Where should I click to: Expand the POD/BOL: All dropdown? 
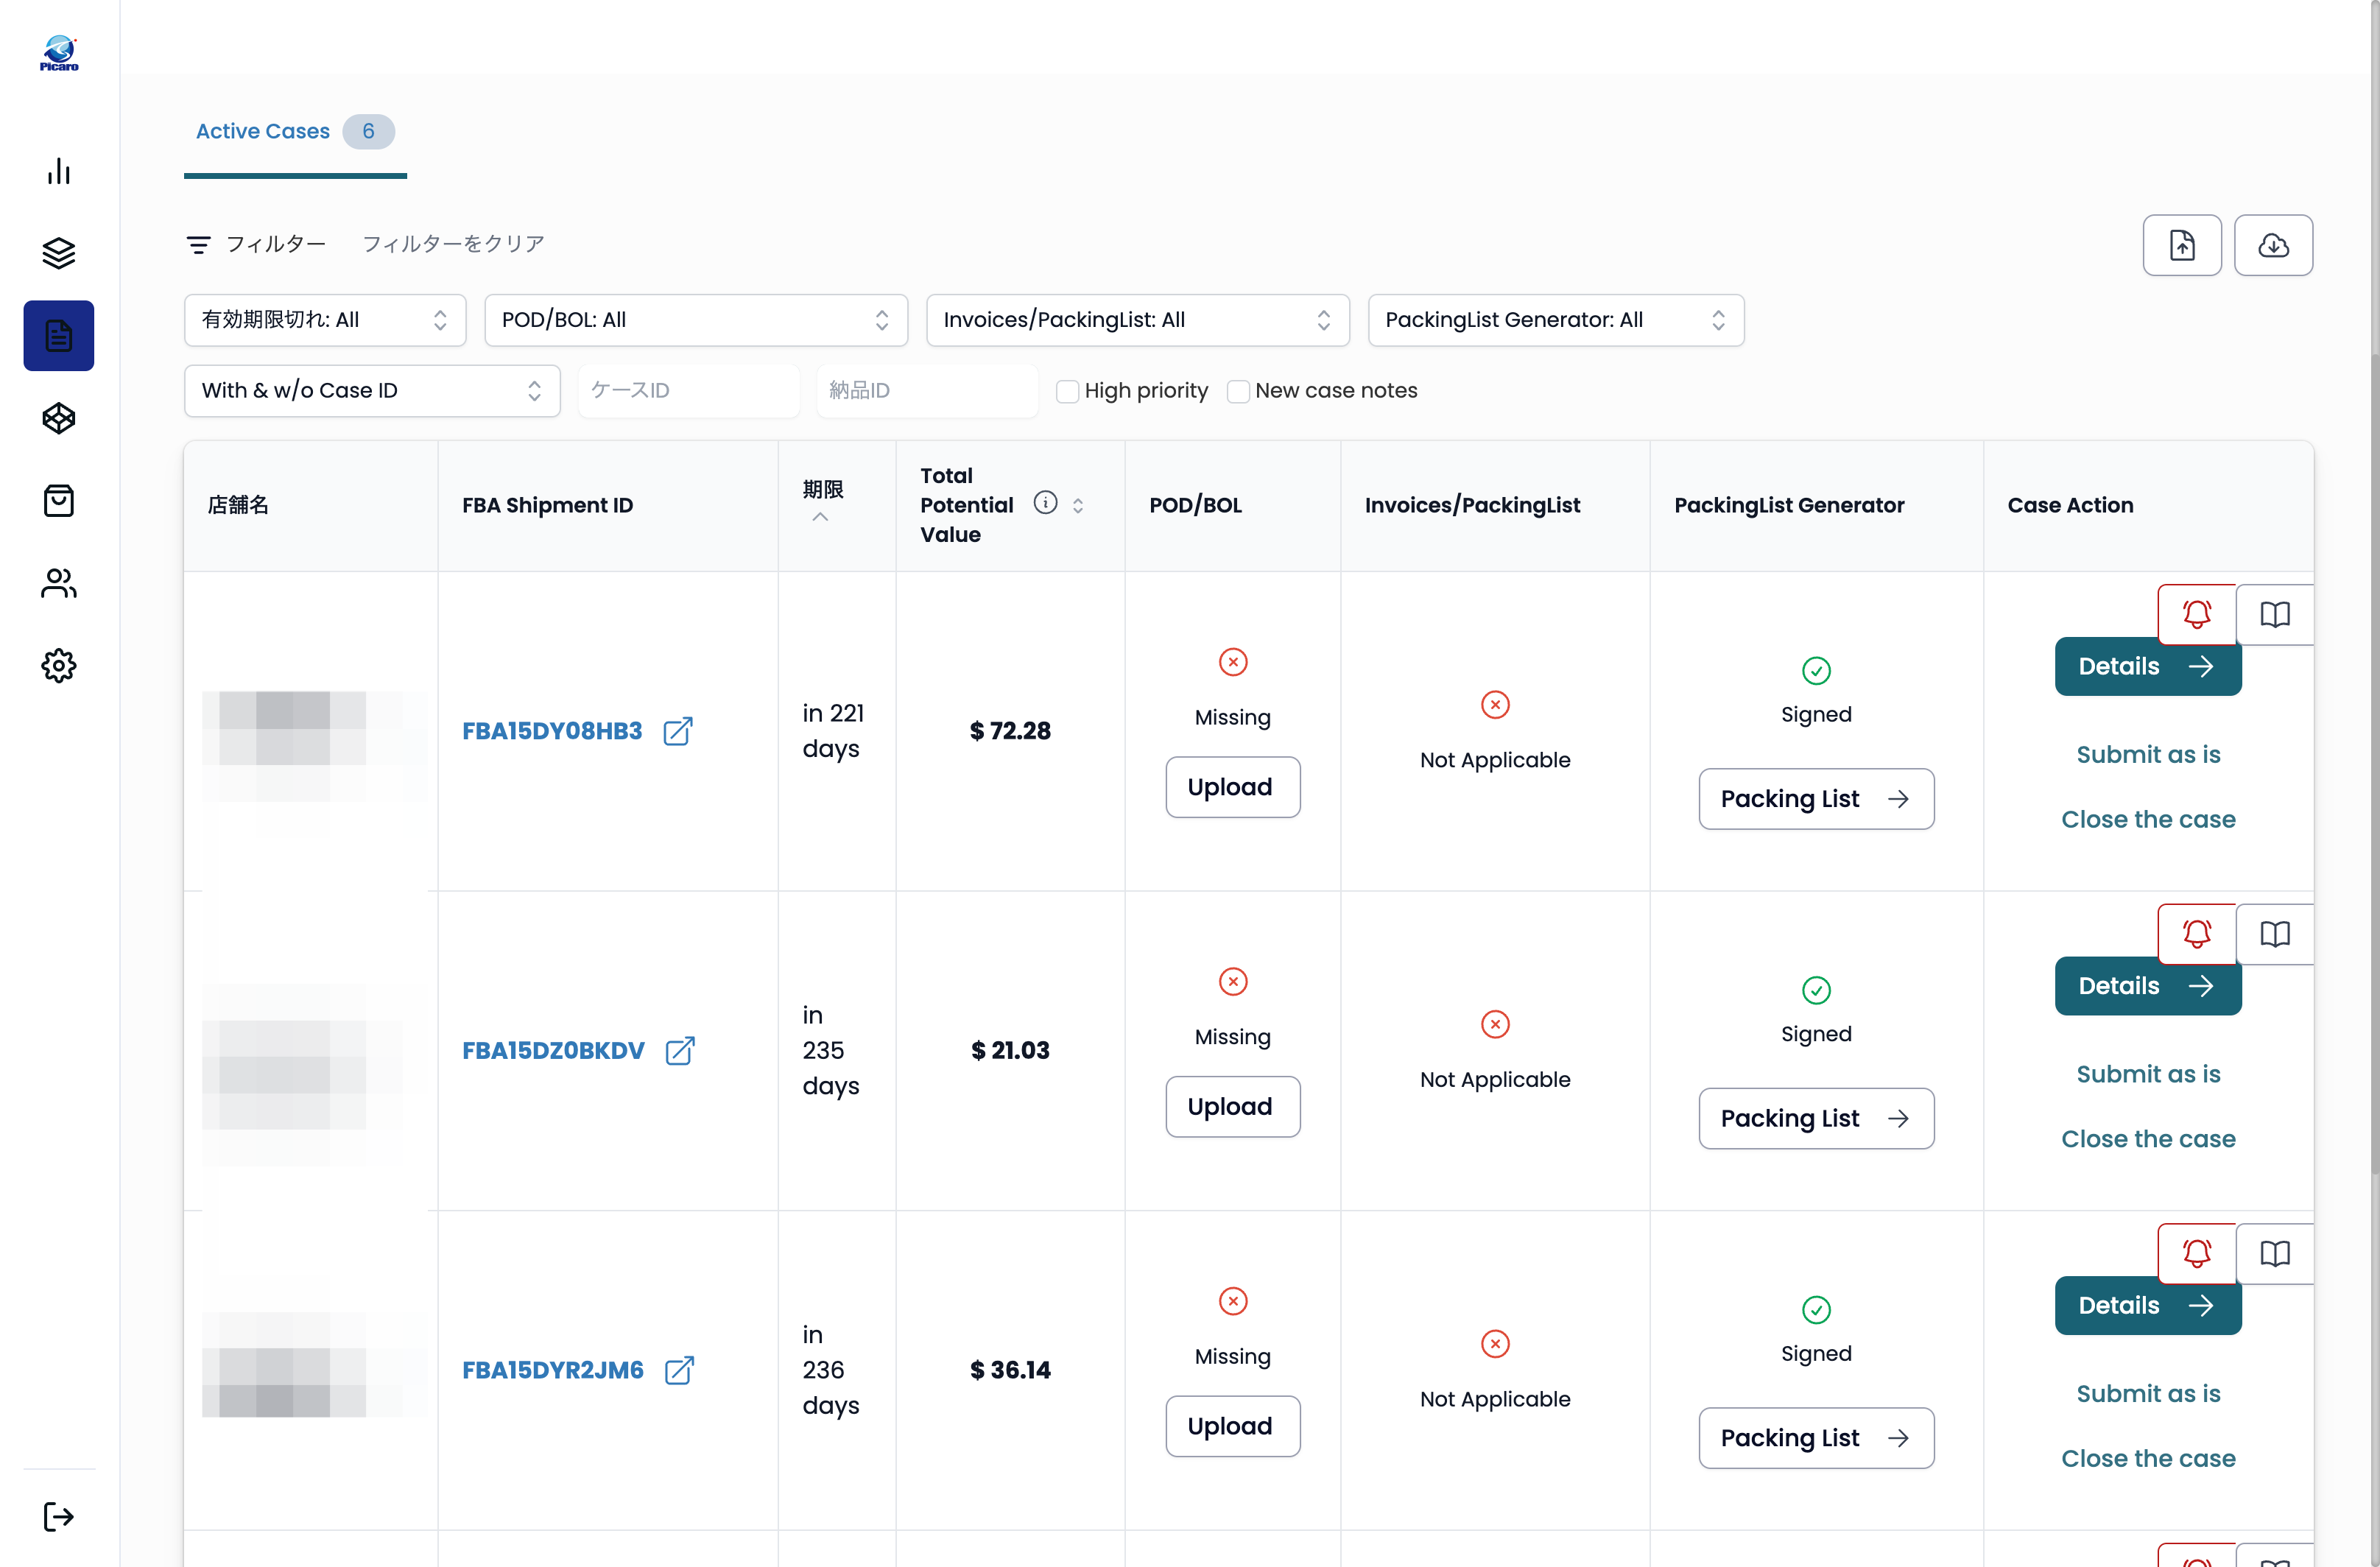[x=696, y=320]
